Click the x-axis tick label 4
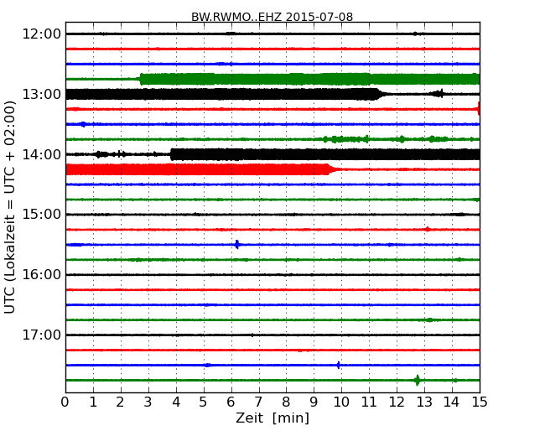 pyautogui.click(x=176, y=402)
